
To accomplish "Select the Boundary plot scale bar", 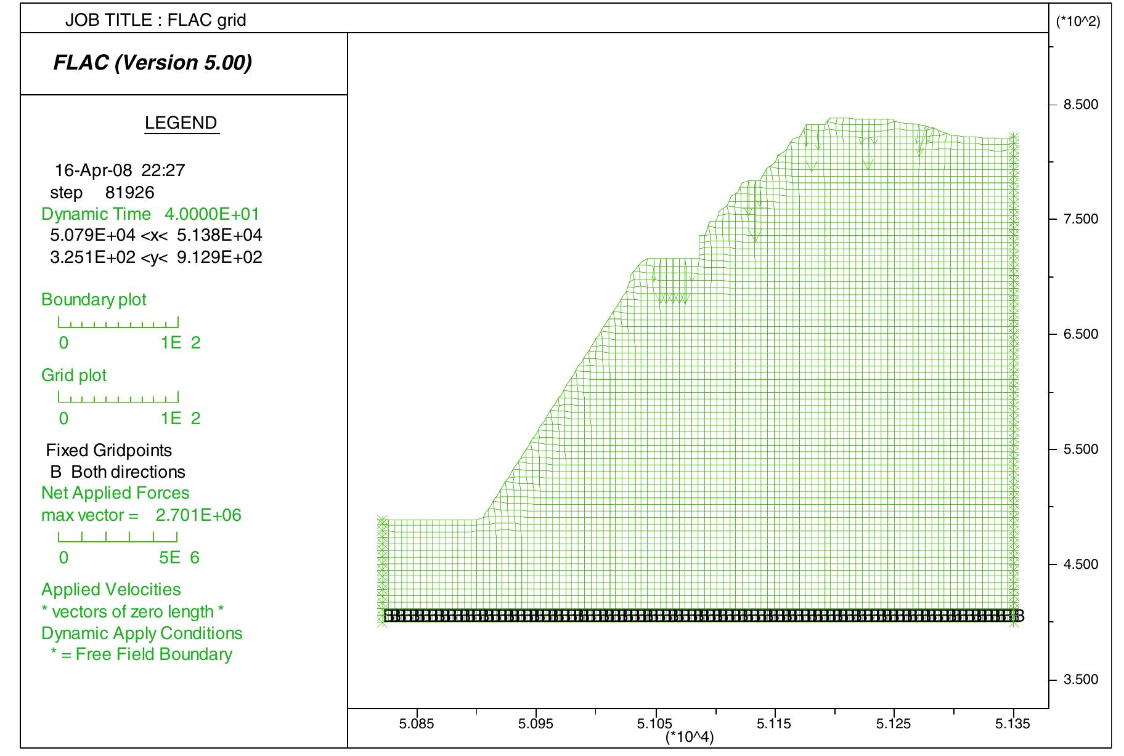I will point(118,321).
